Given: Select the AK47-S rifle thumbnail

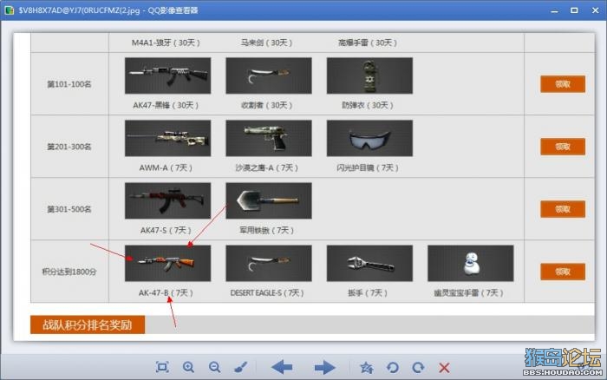Looking at the screenshot, I should [x=167, y=200].
